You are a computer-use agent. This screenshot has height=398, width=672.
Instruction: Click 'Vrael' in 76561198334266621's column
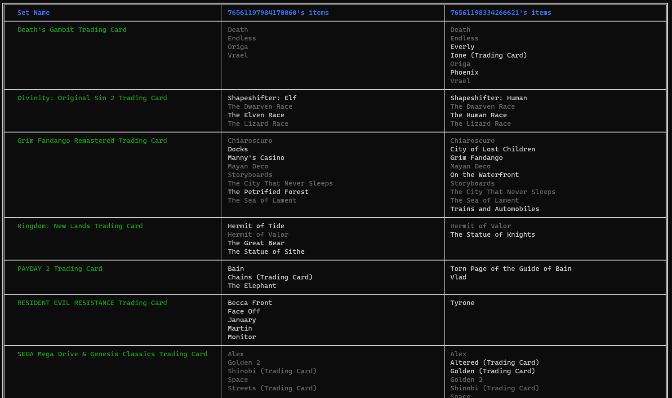pos(460,81)
